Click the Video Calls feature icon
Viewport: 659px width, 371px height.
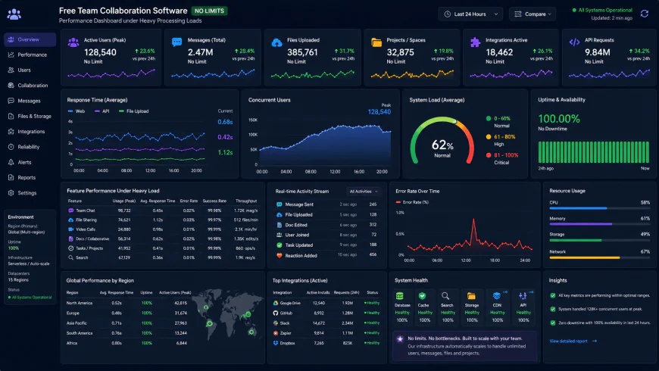[70, 229]
